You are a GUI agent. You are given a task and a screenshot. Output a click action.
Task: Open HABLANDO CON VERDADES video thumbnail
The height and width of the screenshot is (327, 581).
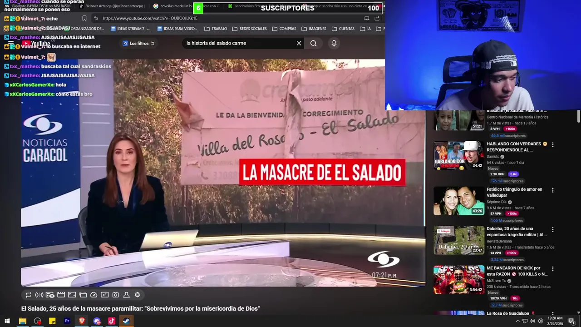pos(458,155)
